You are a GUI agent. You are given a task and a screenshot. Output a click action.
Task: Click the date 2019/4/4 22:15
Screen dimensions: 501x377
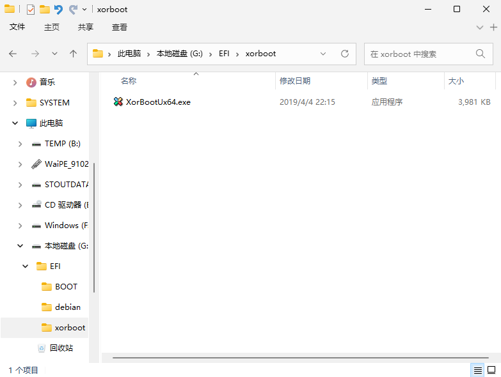307,102
